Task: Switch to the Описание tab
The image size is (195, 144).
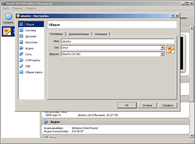Action: pos(101,34)
